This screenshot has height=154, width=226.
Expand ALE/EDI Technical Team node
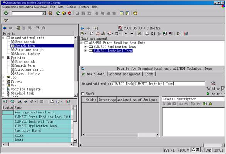(86, 51)
